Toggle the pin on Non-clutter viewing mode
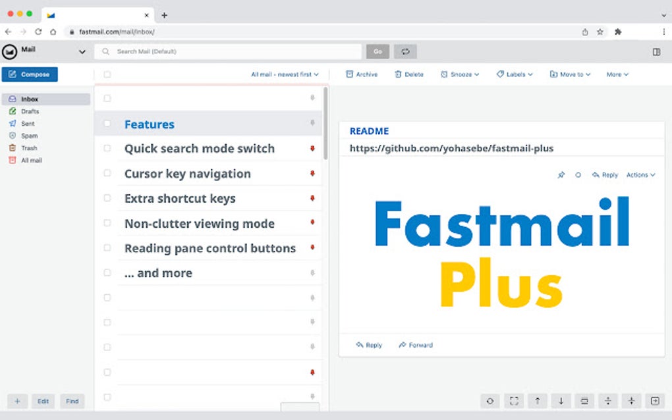Screen dimensions: 672x420 point(312,223)
